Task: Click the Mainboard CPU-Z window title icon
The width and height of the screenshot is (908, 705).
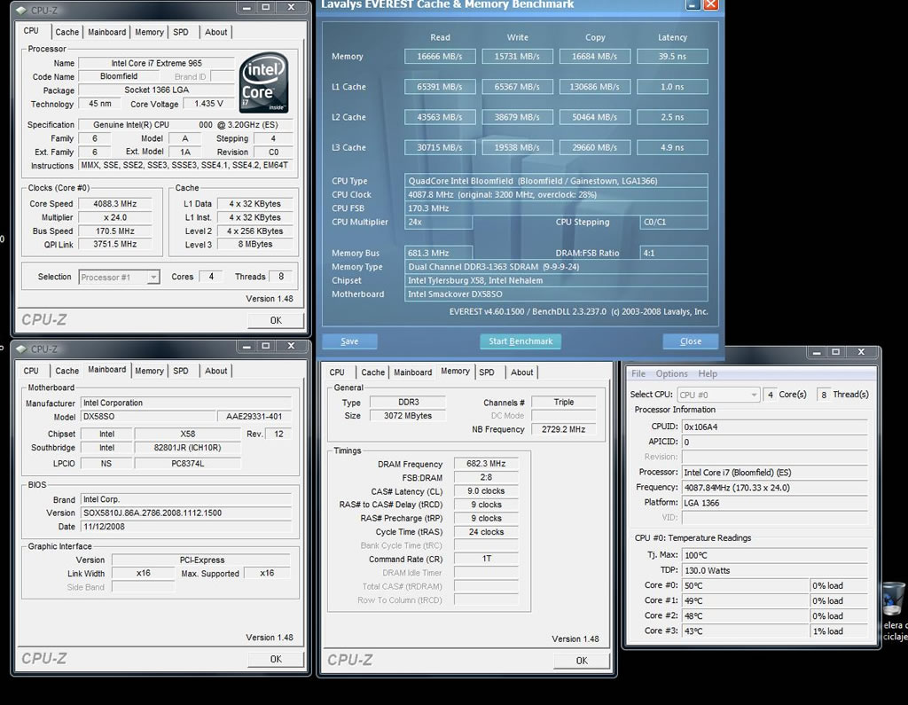Action: pos(21,349)
